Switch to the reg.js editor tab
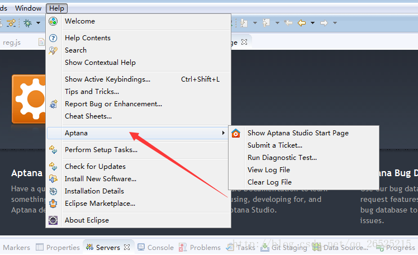Viewport: 418px width, 255px height. point(12,42)
